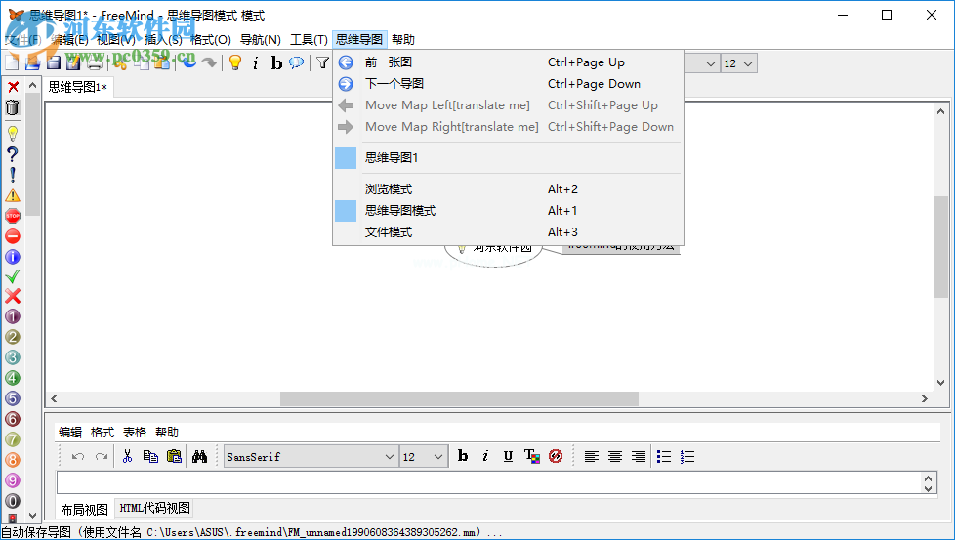Add the green check mark icon
Screen dimensions: 955x540
point(13,276)
